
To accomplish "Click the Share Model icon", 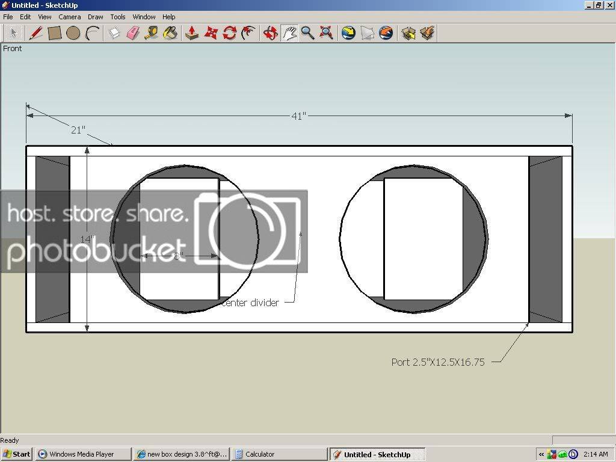I will tap(427, 33).
